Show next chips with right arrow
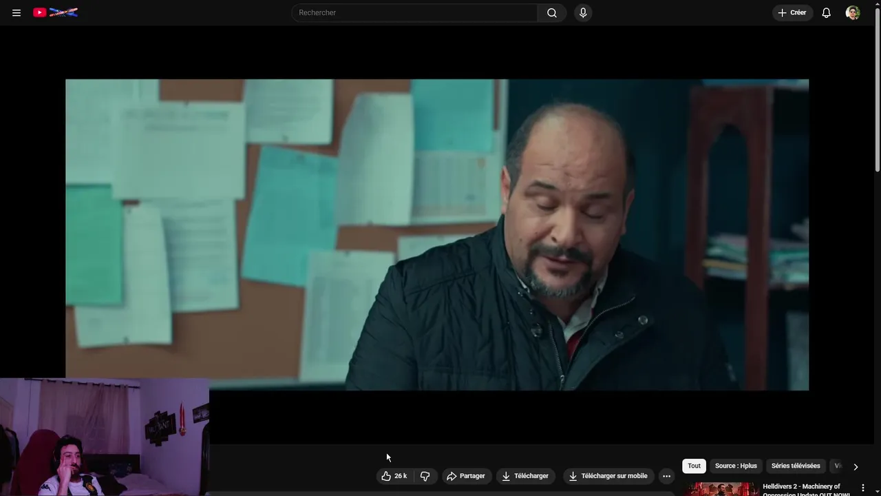Image resolution: width=881 pixels, height=496 pixels. pyautogui.click(x=856, y=466)
